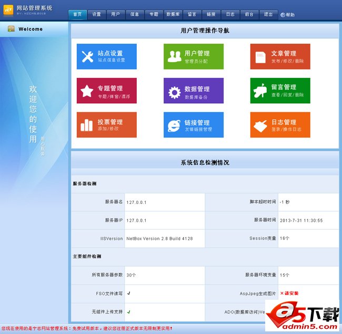Open the 数据管理 tile title
Viewport: 342px width, 334px height.
pos(197,89)
